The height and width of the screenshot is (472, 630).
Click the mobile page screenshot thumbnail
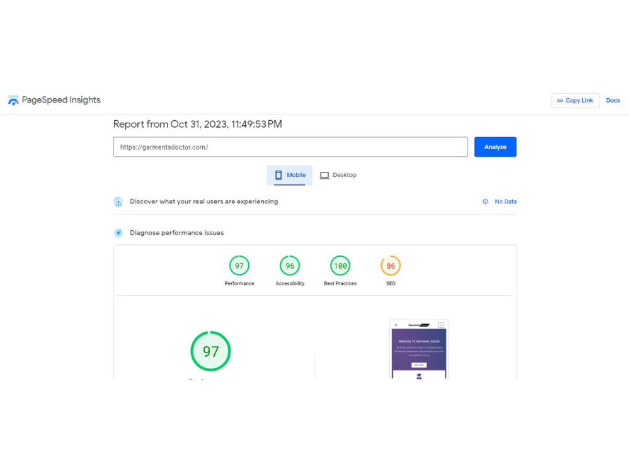[419, 349]
